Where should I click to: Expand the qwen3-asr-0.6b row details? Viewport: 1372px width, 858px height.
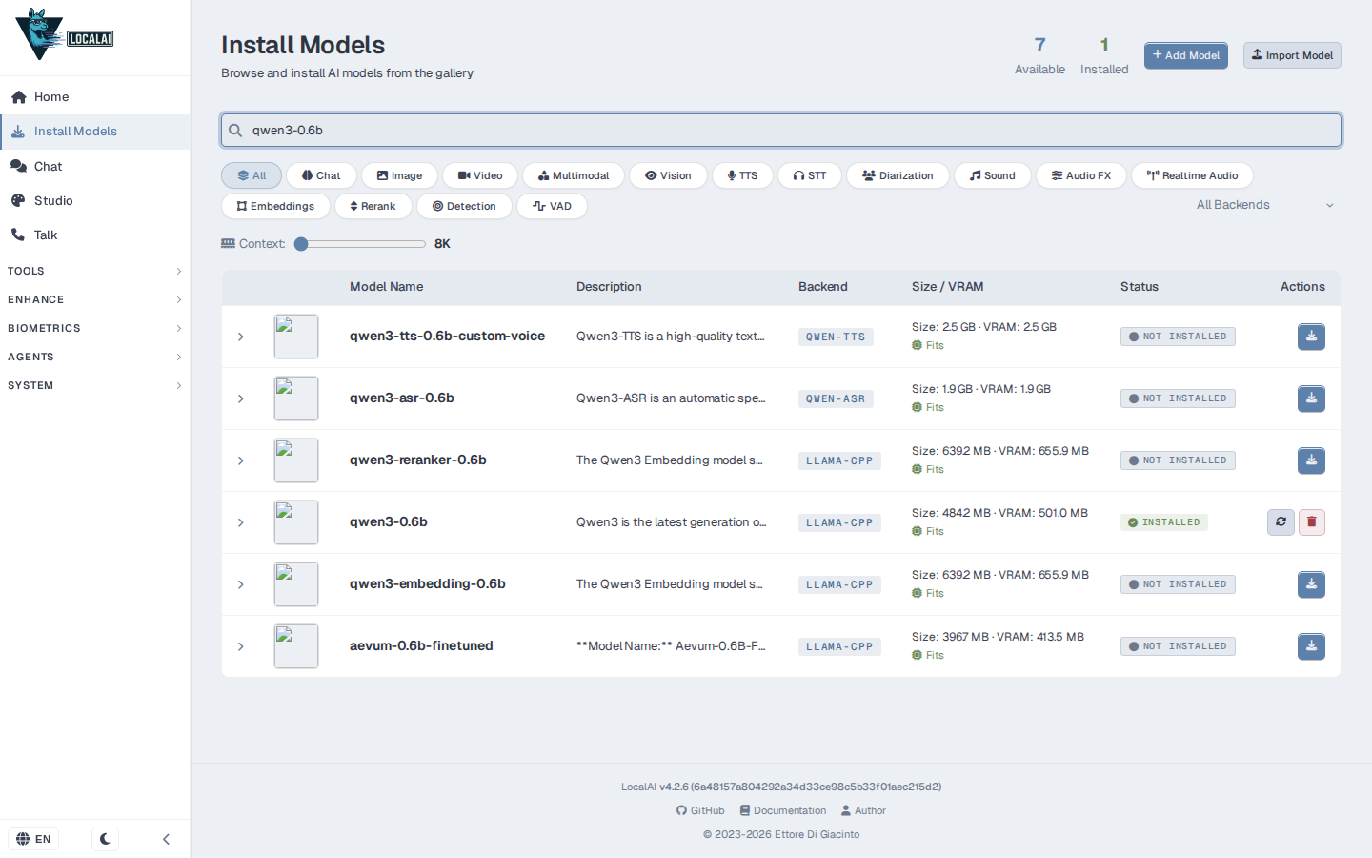point(241,398)
